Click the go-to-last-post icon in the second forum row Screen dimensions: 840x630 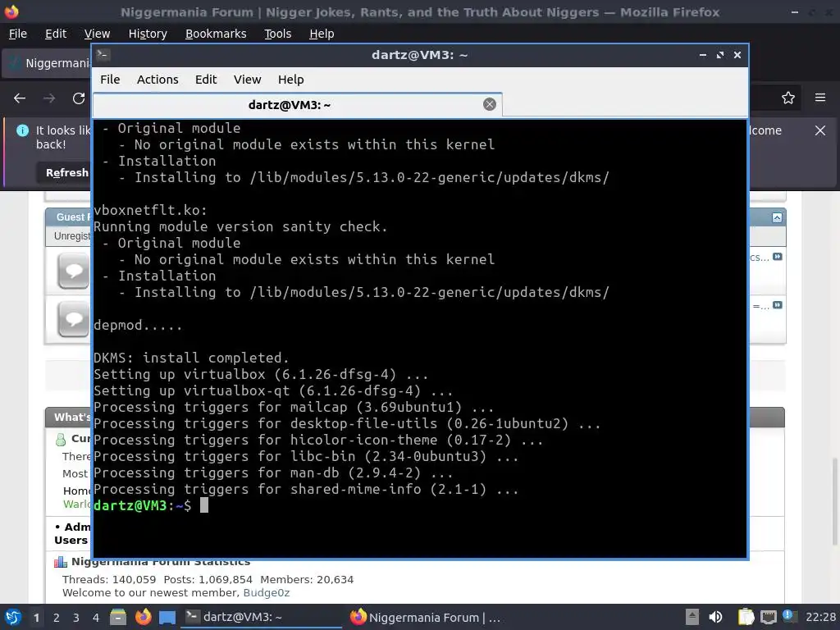pyautogui.click(x=778, y=305)
